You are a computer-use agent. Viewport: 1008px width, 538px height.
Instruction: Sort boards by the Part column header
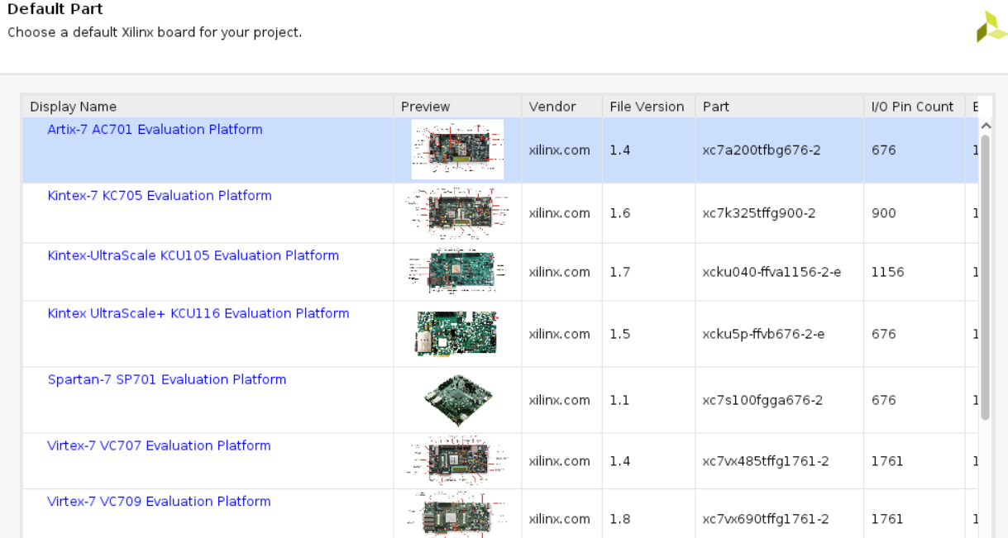[x=716, y=107]
